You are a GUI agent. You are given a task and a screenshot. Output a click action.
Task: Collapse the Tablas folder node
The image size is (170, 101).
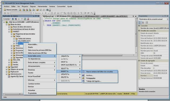(x=11, y=36)
